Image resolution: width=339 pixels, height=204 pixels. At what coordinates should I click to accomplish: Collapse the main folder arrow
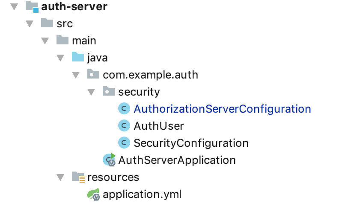[45, 41]
